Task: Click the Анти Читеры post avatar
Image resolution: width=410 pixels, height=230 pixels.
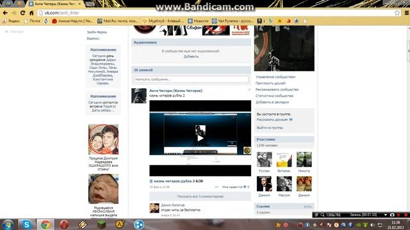Action: (139, 96)
